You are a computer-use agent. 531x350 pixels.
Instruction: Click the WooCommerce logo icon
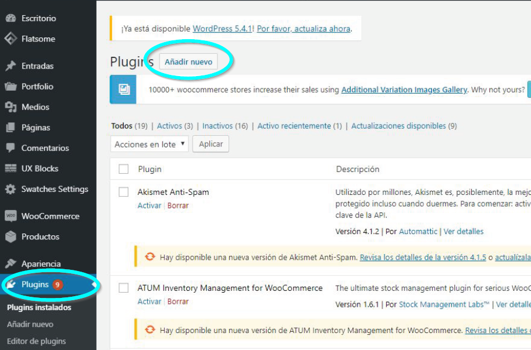click(11, 216)
